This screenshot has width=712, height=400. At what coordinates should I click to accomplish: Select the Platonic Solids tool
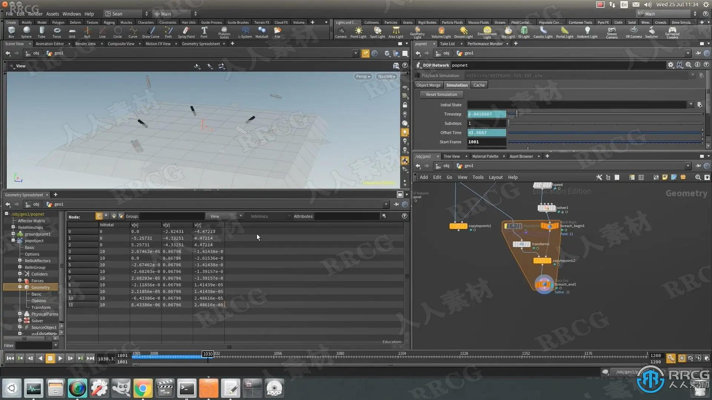[x=224, y=33]
